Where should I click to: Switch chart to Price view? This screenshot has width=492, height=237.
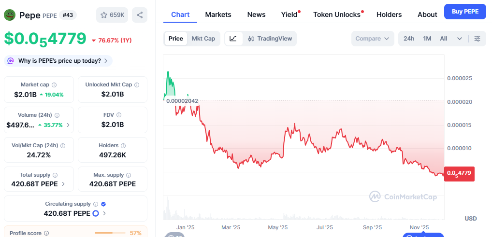(x=176, y=39)
